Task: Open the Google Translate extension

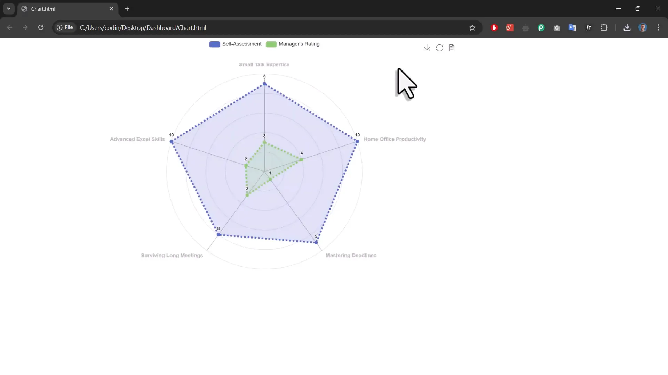Action: coord(572,27)
